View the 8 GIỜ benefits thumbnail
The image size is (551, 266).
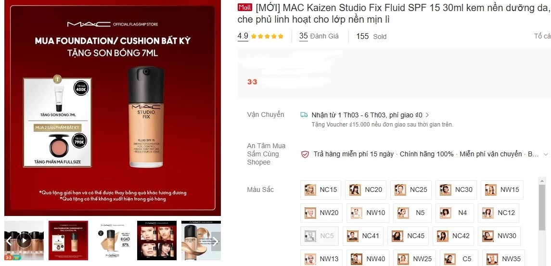[x=113, y=241]
